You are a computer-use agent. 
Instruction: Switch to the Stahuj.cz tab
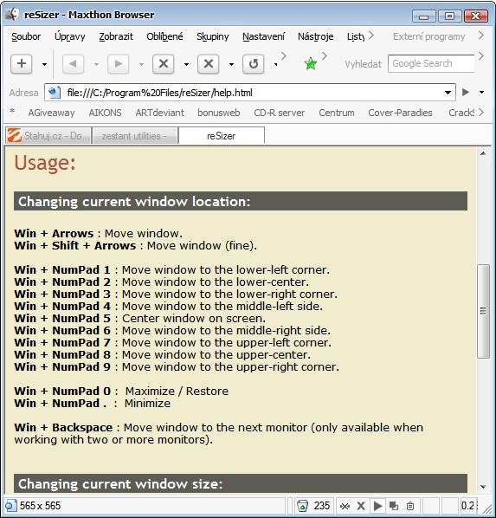pyautogui.click(x=48, y=135)
